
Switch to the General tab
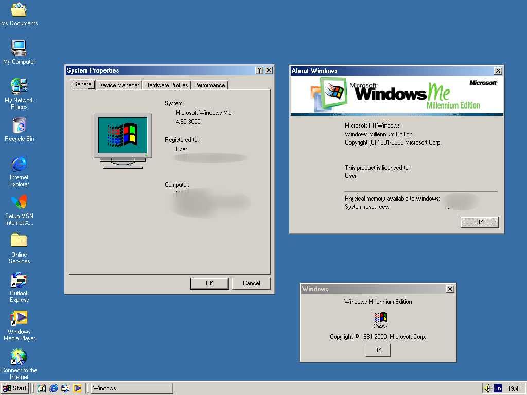[83, 84]
